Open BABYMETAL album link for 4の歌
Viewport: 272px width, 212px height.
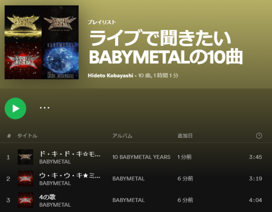coord(129,200)
